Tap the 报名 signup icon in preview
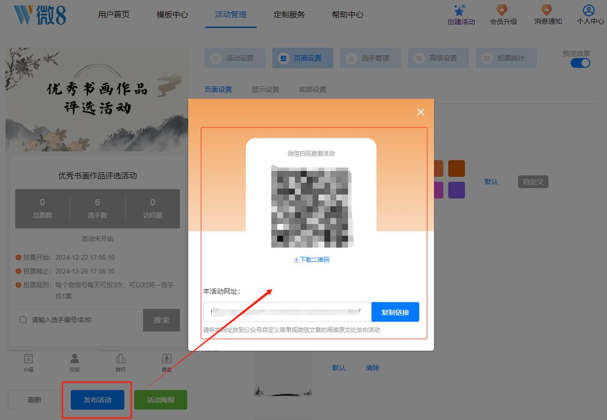This screenshot has height=420, width=607. pos(166,359)
